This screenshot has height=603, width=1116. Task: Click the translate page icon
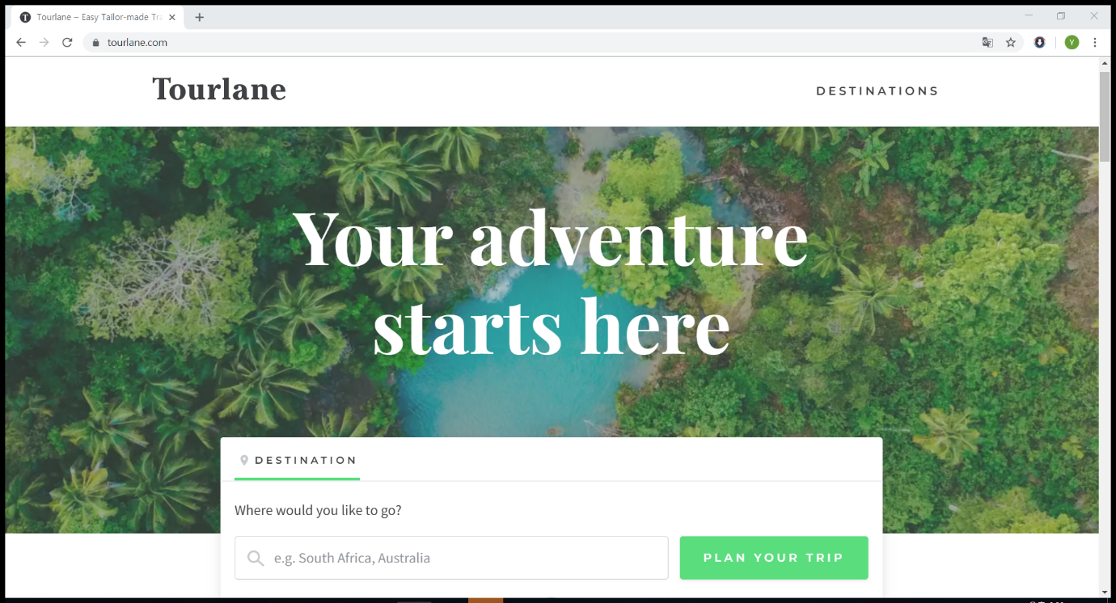pos(987,43)
